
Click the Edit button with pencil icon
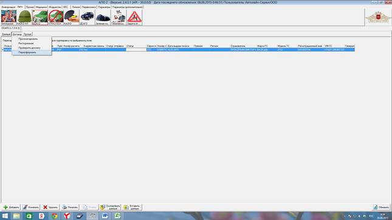click(30, 207)
